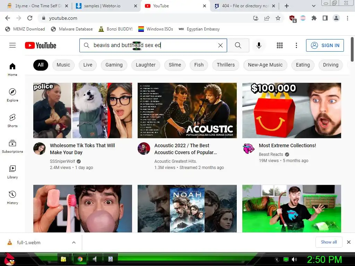Open the Chrome profile avatar
This screenshot has width=355, height=266.
[x=336, y=18]
